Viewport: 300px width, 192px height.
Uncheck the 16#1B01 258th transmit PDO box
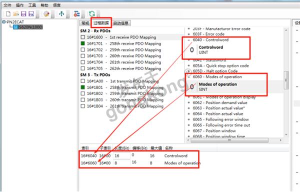pos(82,87)
